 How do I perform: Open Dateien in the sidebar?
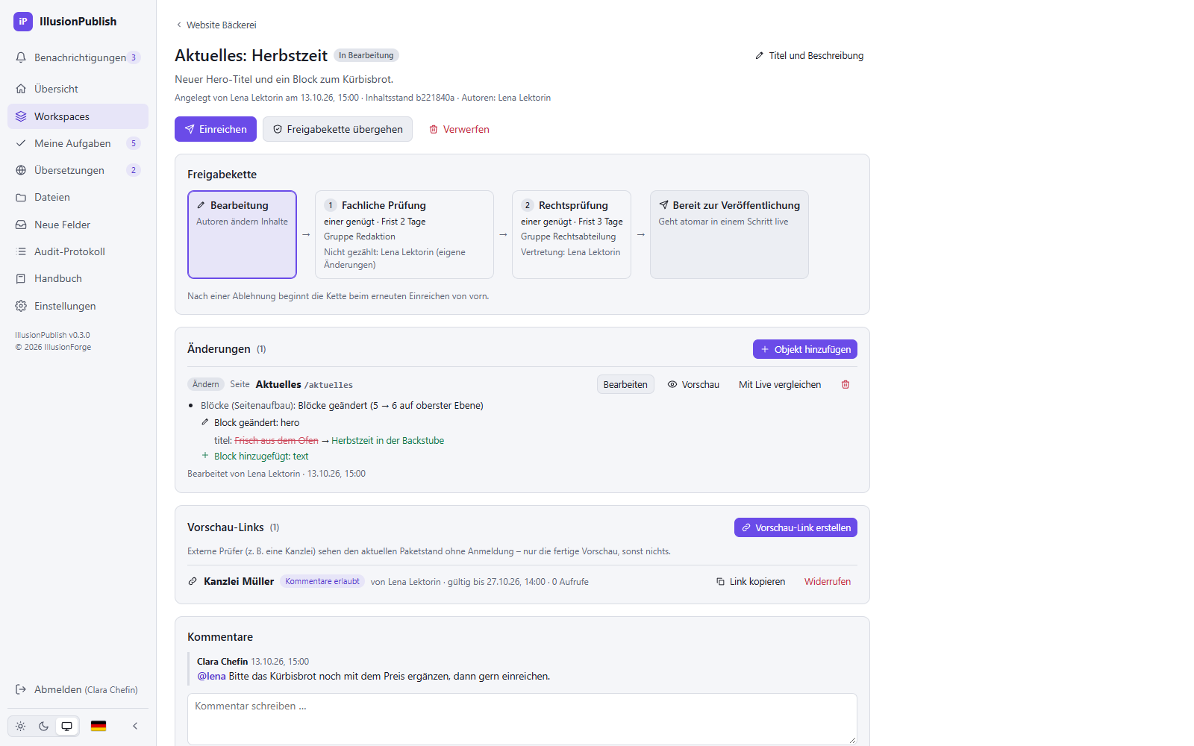click(78, 197)
